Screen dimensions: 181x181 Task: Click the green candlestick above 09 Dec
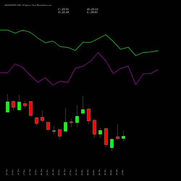(112, 143)
